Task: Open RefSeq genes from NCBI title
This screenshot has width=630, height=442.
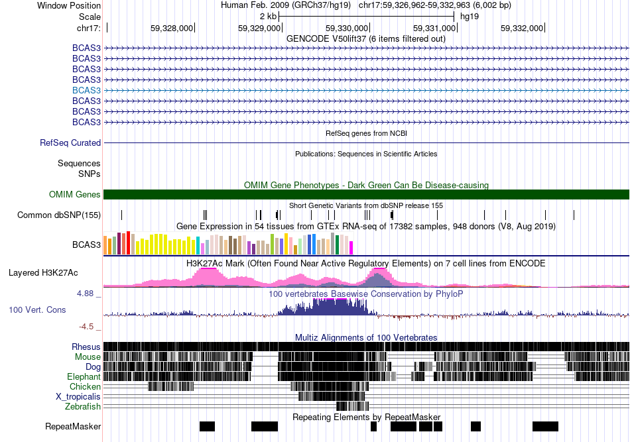Action: [x=366, y=133]
